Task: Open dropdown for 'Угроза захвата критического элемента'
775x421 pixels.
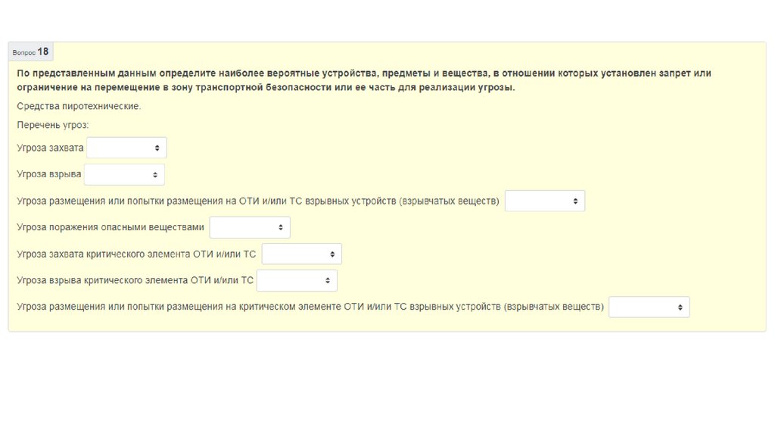Action: click(x=301, y=254)
